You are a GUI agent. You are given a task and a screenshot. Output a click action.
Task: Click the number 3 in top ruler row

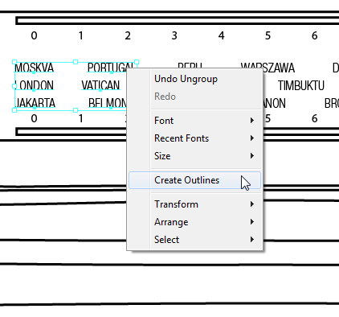pos(174,35)
